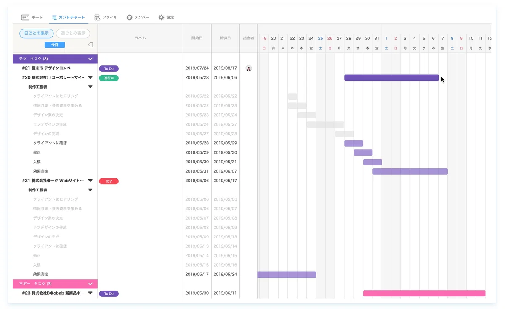Click the assignee avatar on task #21
505x309 pixels.
click(249, 68)
